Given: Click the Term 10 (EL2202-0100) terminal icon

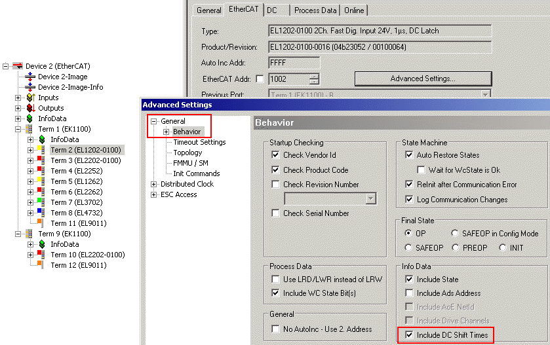Looking at the screenshot, I should tap(41, 255).
